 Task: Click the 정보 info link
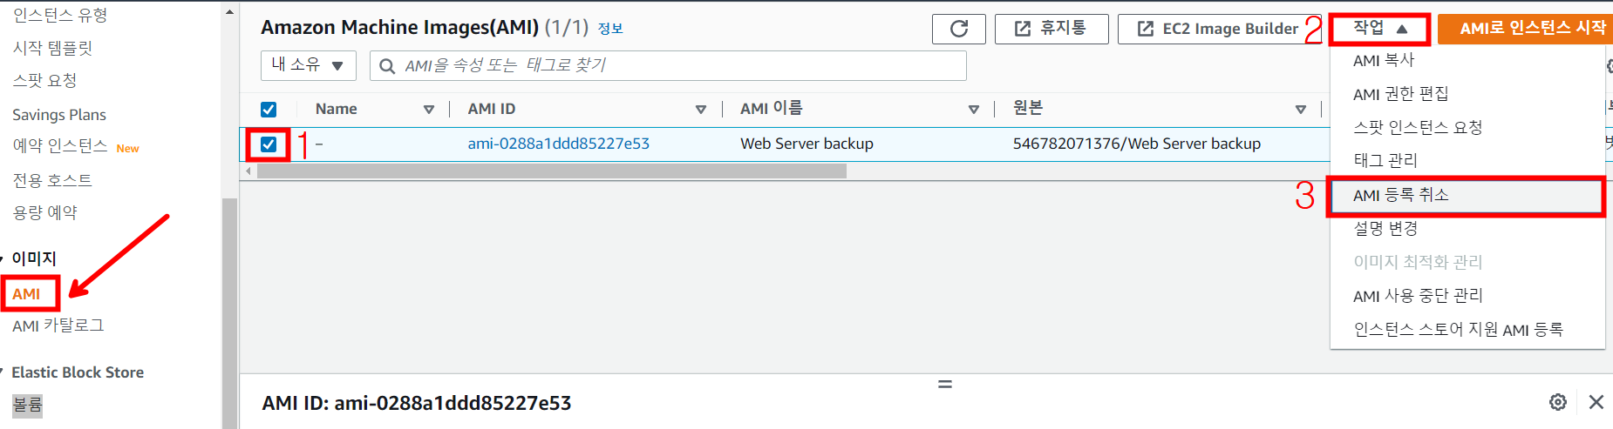[x=610, y=29]
